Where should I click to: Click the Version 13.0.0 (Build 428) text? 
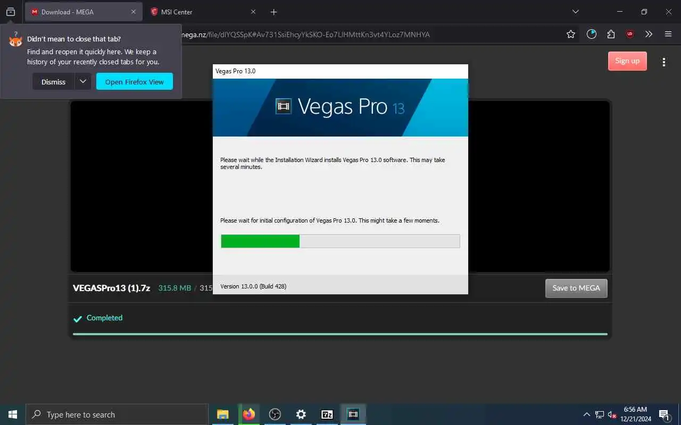(253, 286)
